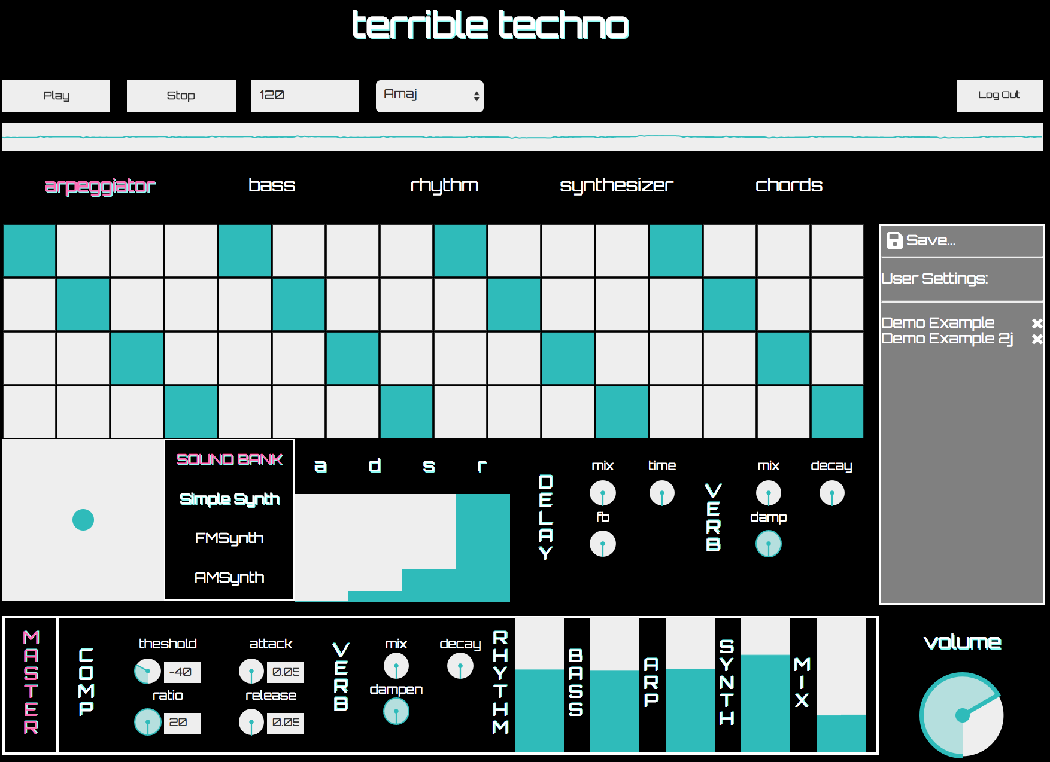Click the arpeggiator verb damp knob
1050x762 pixels.
click(769, 544)
